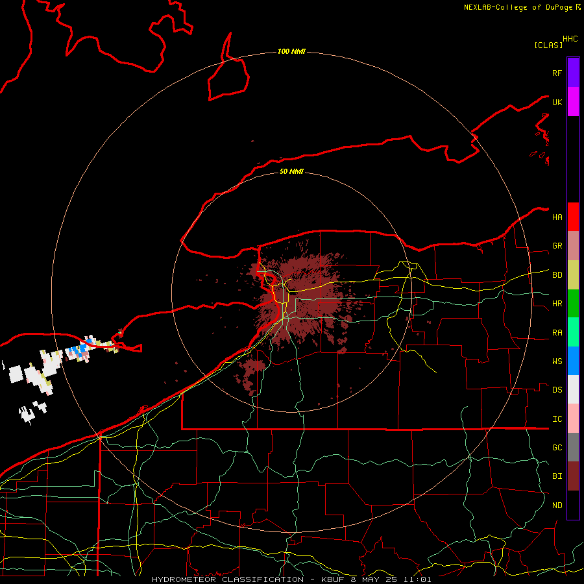Click the BI legend label
Screen dimensions: 584x584
(557, 476)
